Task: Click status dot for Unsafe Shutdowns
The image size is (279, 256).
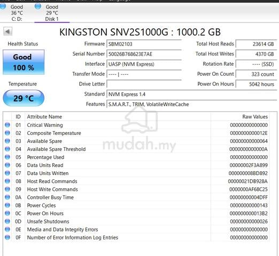Action: 7,221
